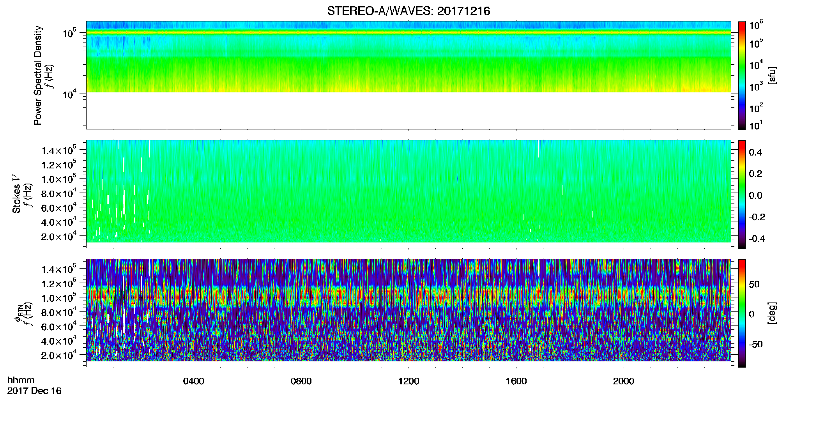Image resolution: width=817 pixels, height=421 pixels.
Task: Click the hhmm time format label
Action: [21, 380]
